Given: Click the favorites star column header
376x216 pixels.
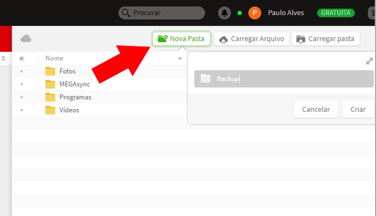Looking at the screenshot, I should [x=21, y=58].
